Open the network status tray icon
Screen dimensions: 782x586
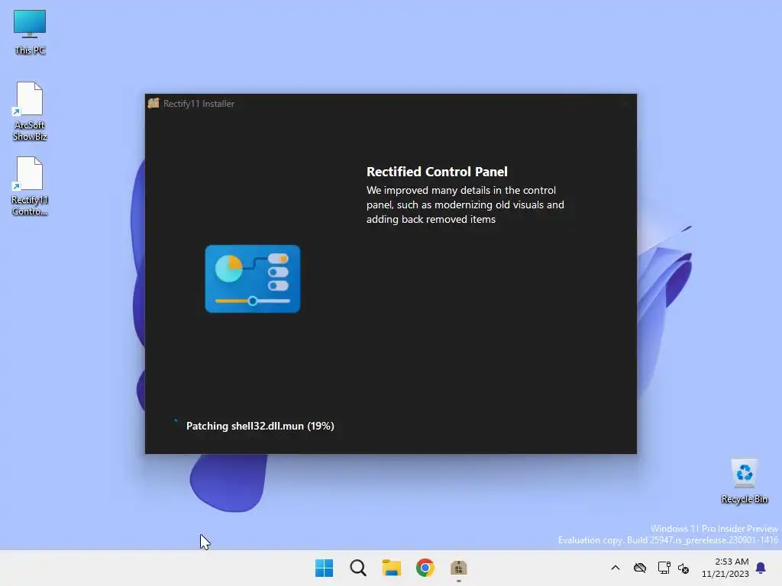point(664,568)
